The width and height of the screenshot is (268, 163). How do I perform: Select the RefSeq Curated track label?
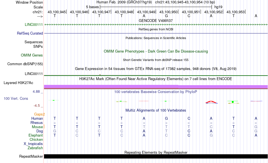[30, 33]
